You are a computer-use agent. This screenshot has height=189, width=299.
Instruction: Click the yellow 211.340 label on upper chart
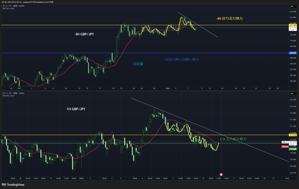click(293, 25)
